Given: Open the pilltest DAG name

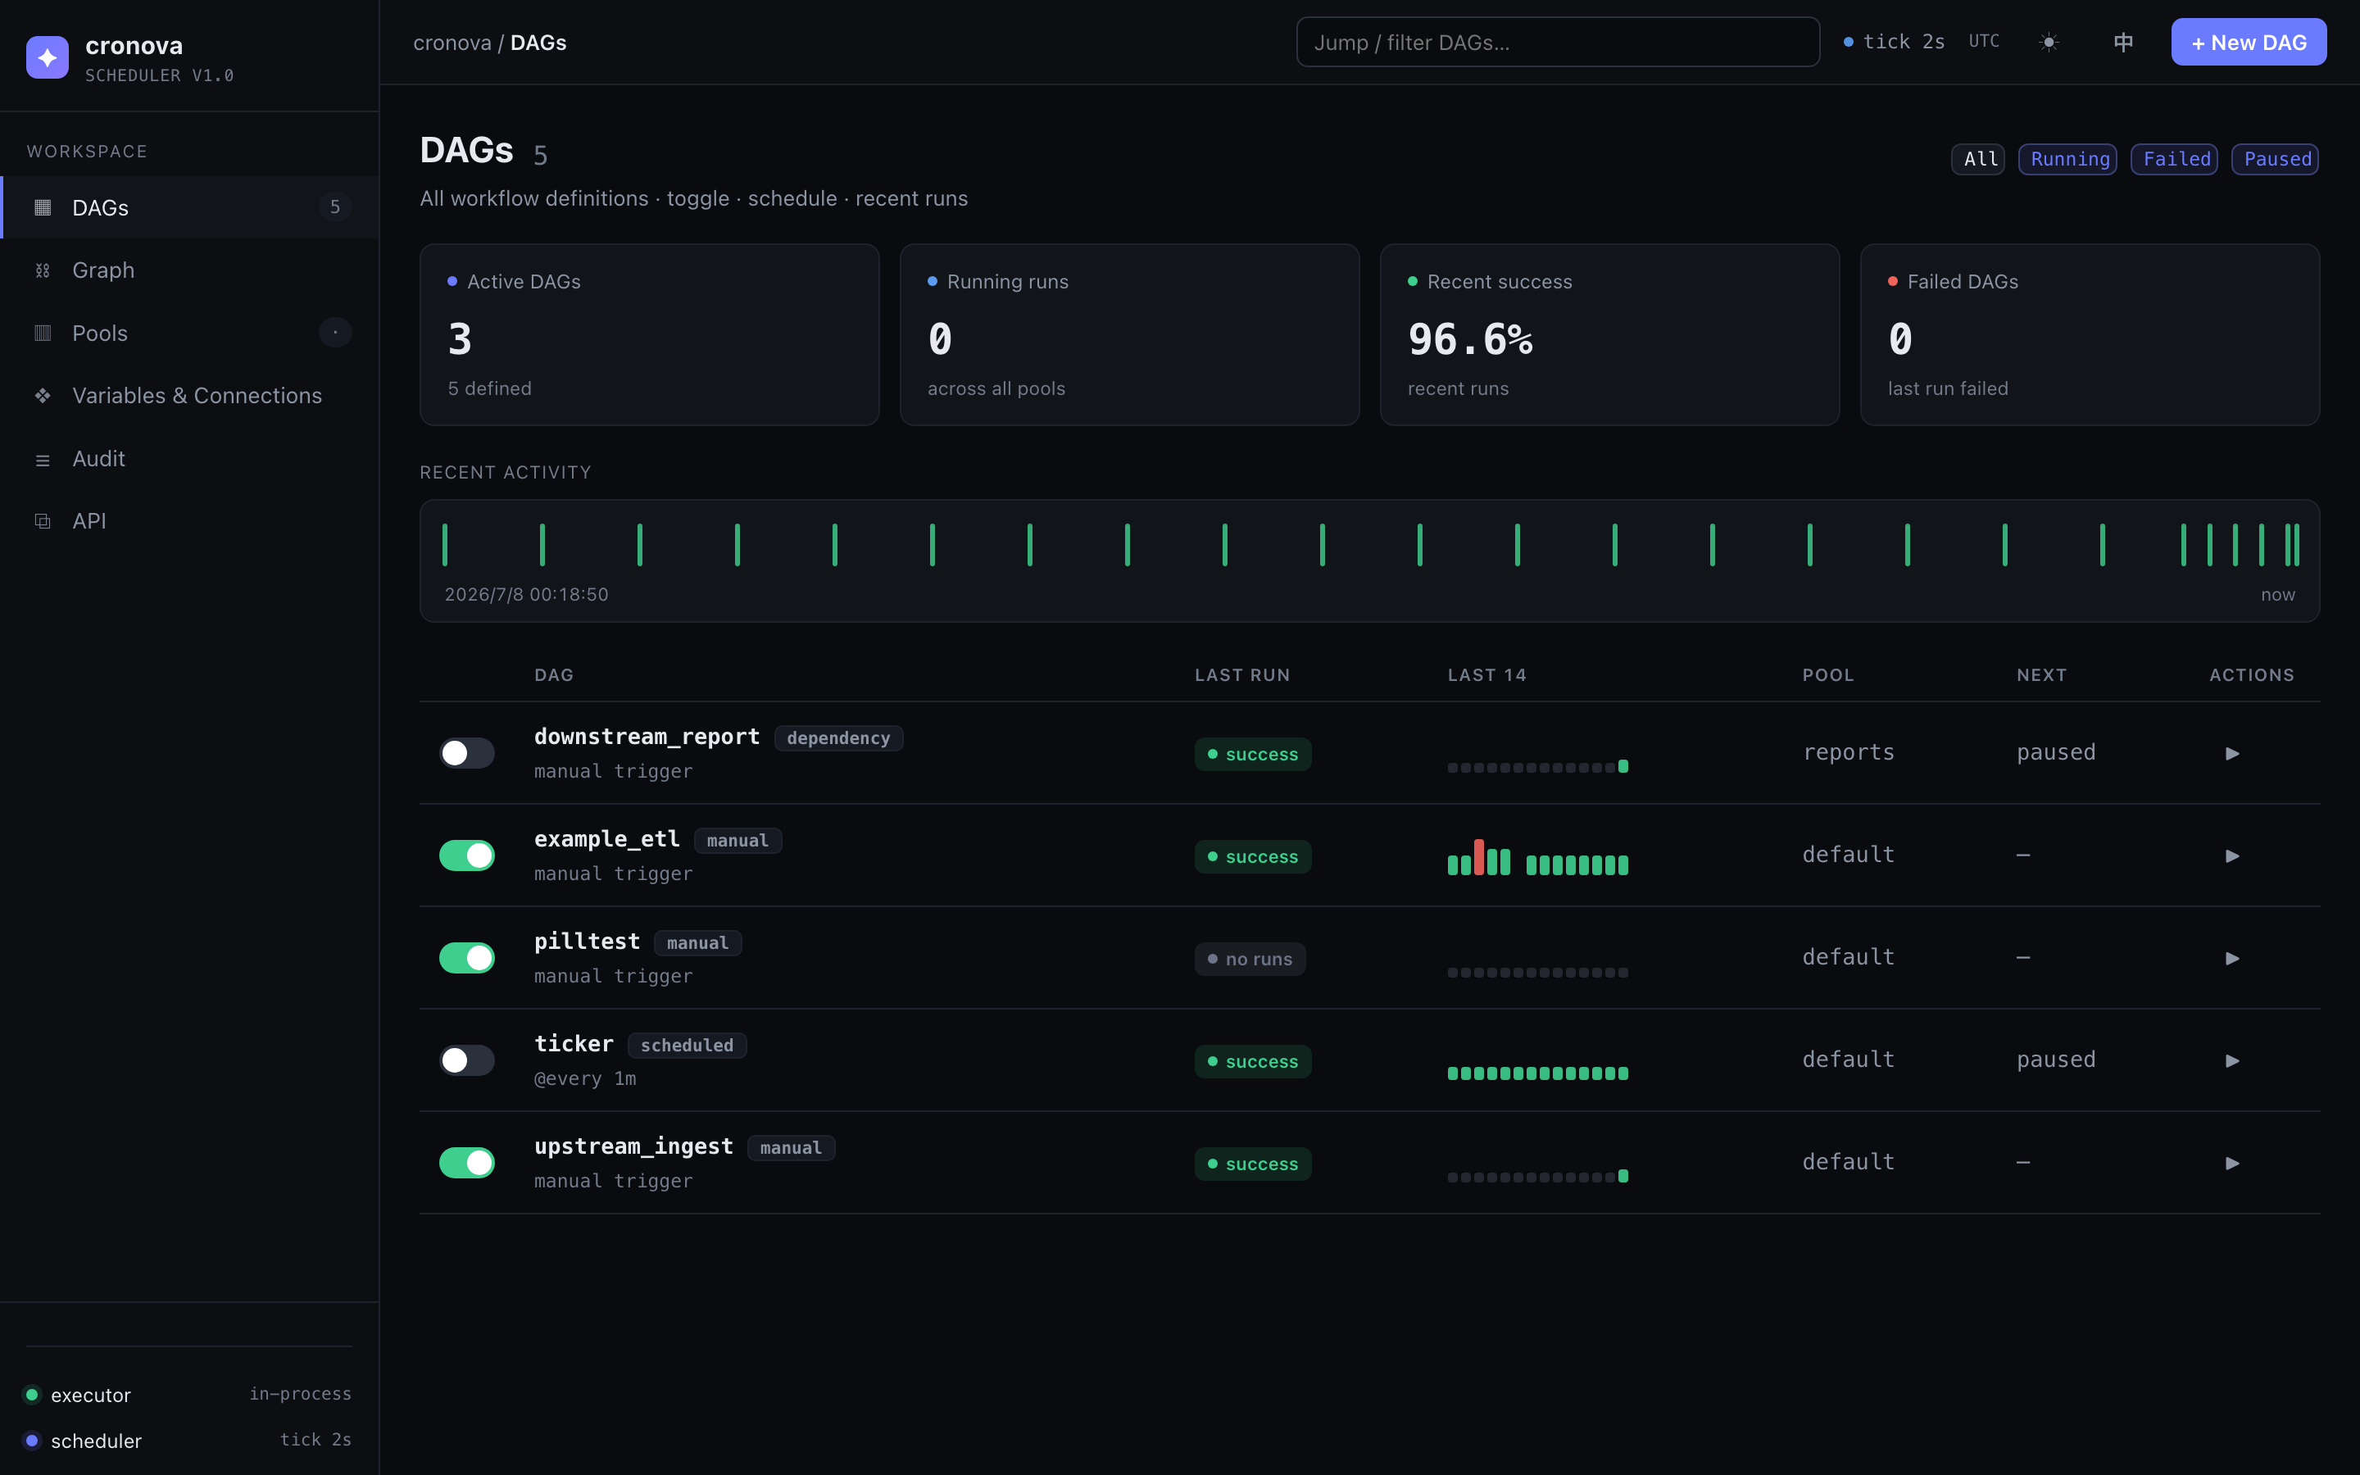Looking at the screenshot, I should (x=587, y=942).
